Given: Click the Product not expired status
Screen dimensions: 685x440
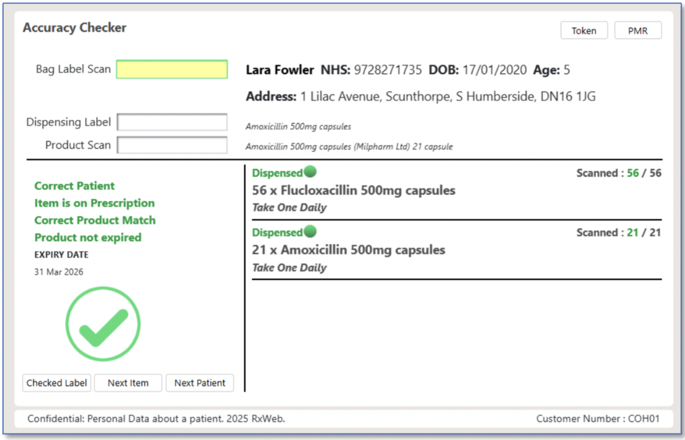Looking at the screenshot, I should pyautogui.click(x=88, y=238).
